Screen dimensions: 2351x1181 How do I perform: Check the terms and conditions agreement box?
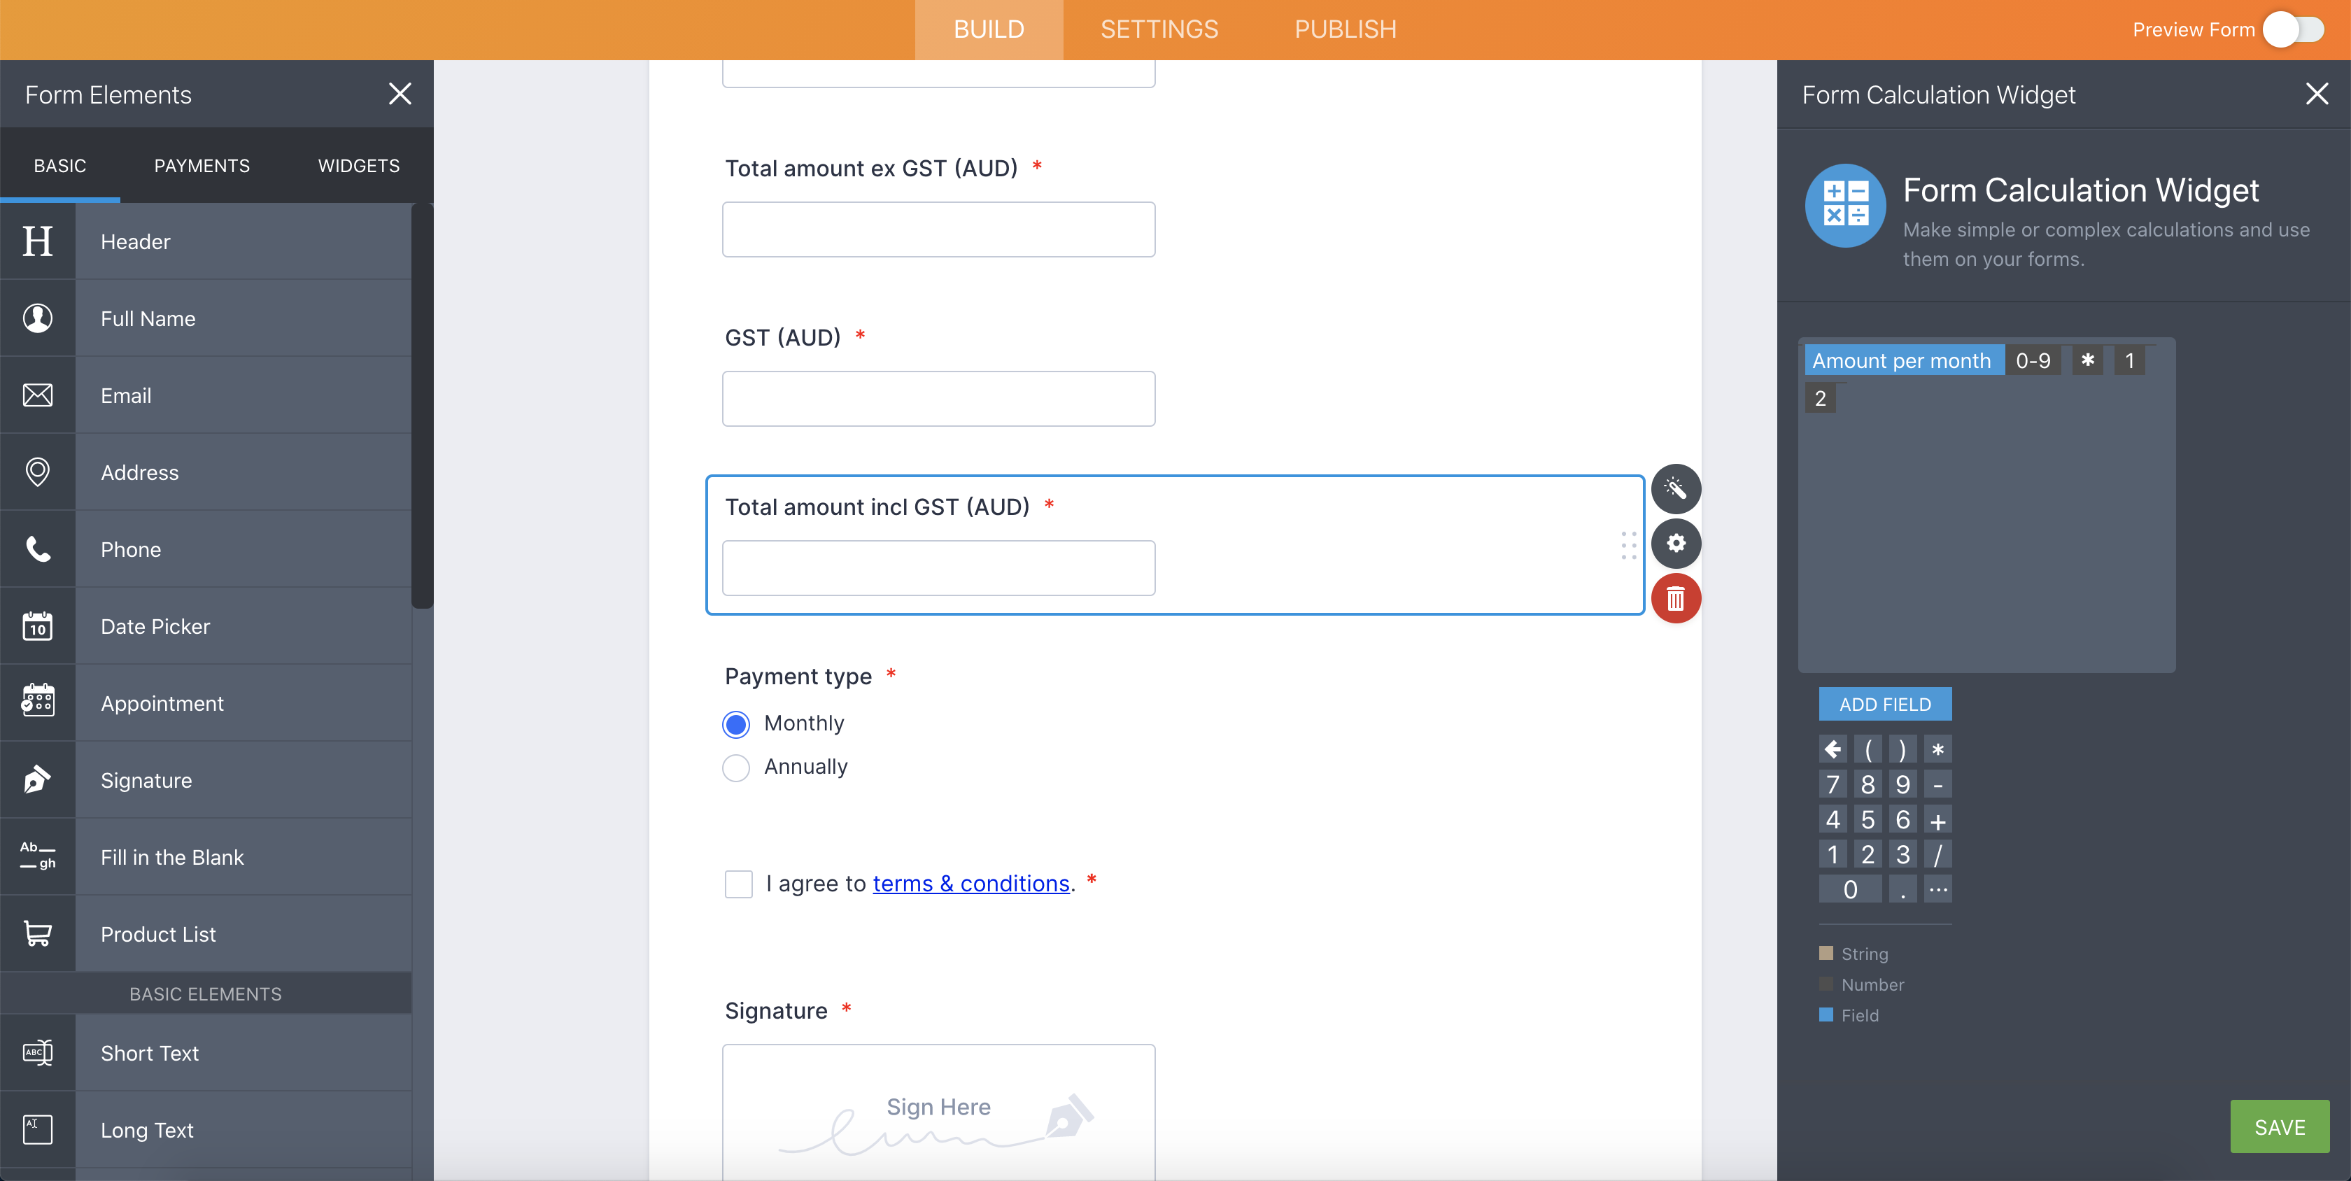pyautogui.click(x=738, y=884)
